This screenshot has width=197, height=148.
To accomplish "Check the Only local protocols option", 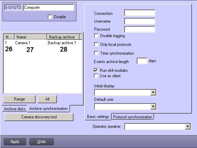I will tap(96, 44).
